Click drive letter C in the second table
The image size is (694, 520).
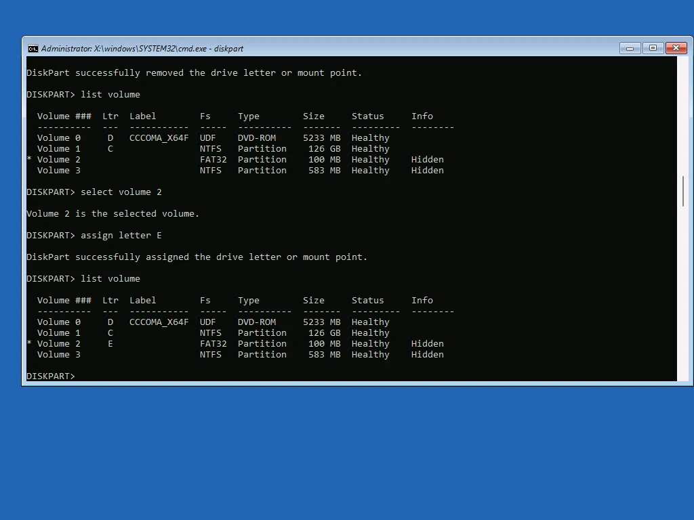pos(110,332)
